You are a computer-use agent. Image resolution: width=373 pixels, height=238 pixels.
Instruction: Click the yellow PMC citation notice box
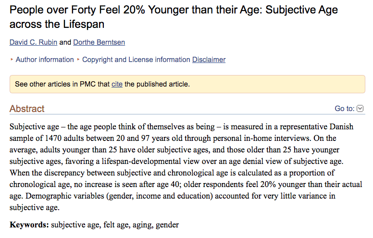pyautogui.click(x=187, y=84)
